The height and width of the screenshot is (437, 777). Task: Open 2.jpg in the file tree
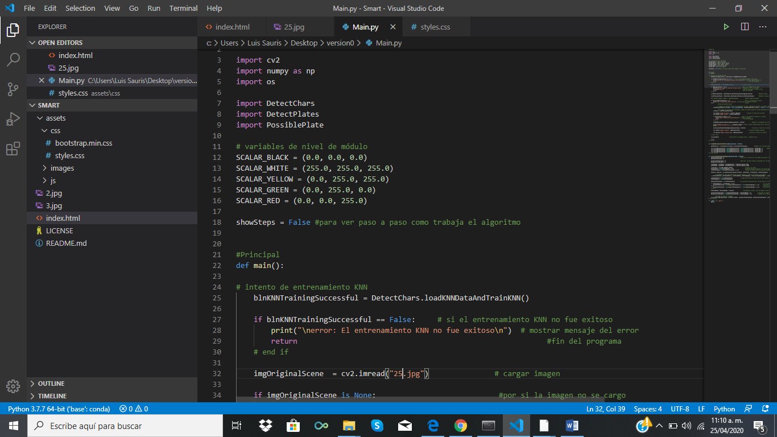[x=112, y=193]
